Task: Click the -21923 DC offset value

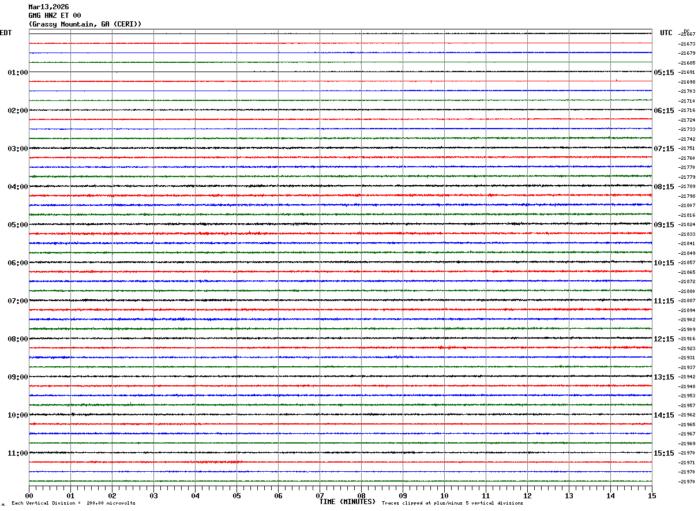Action: 687,349
